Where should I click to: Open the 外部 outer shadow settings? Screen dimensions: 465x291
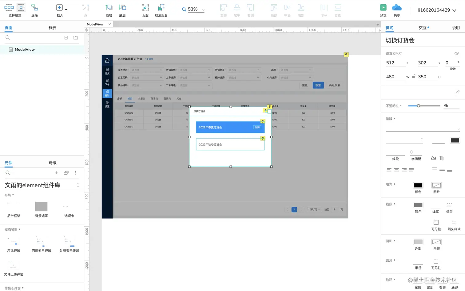coord(418,242)
